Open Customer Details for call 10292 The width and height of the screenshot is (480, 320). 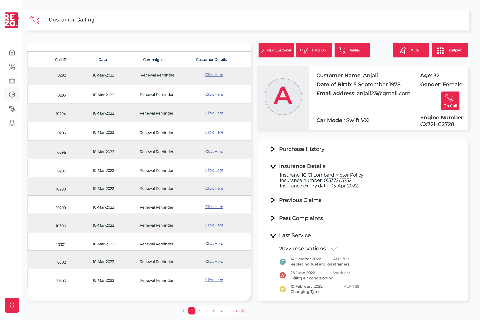point(214,75)
